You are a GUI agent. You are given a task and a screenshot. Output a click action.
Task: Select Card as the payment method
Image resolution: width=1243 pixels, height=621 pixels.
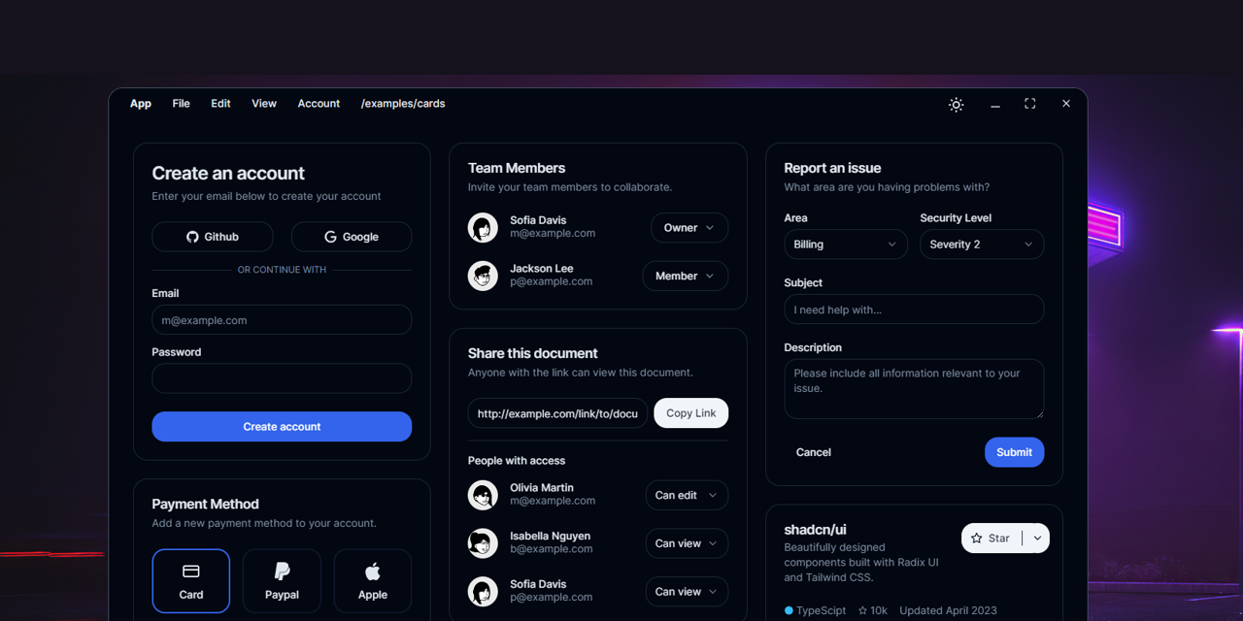point(190,580)
